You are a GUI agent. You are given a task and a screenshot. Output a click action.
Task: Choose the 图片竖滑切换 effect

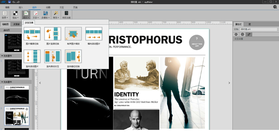53,36
